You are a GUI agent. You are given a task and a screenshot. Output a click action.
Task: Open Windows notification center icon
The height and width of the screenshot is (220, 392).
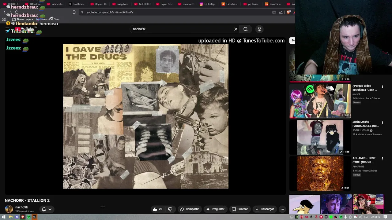385,217
